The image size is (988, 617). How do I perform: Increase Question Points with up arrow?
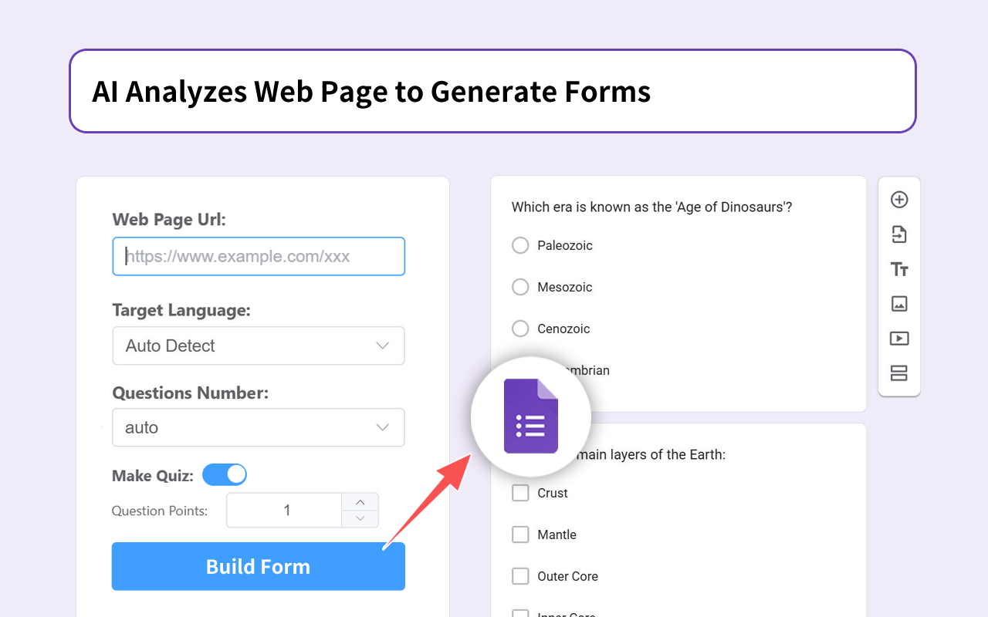(360, 502)
